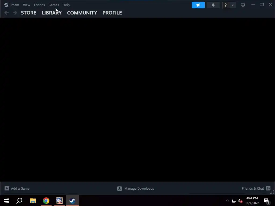Open the anime character app in taskbar
Image resolution: width=275 pixels, height=206 pixels.
(x=59, y=201)
